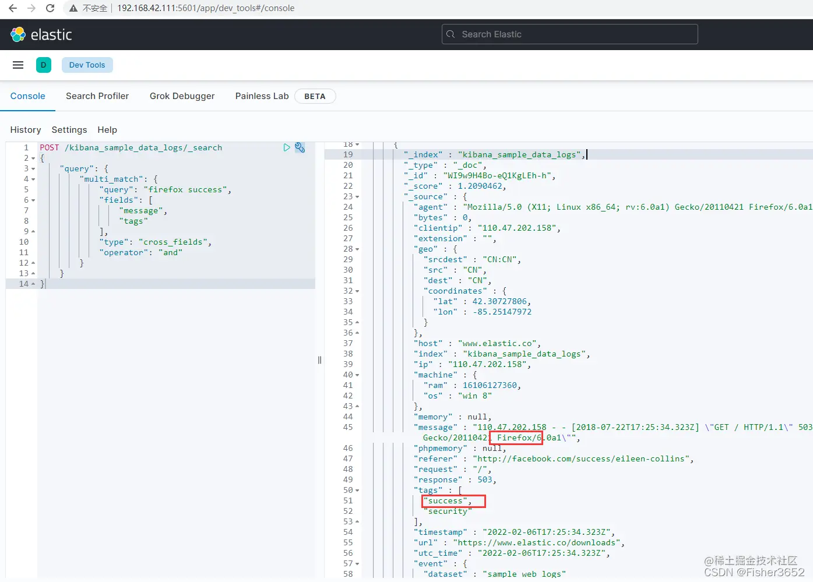Click the browser address bar URL
The image size is (813, 582).
tap(206, 8)
